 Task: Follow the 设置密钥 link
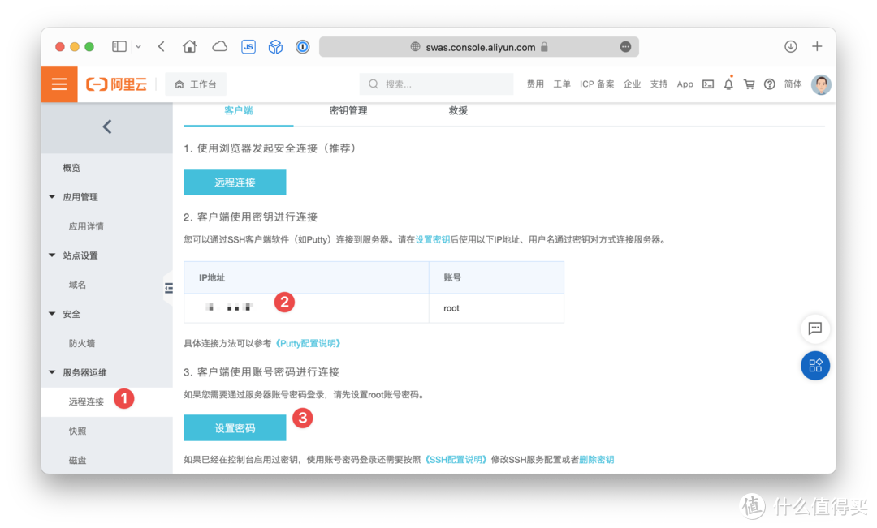click(432, 240)
